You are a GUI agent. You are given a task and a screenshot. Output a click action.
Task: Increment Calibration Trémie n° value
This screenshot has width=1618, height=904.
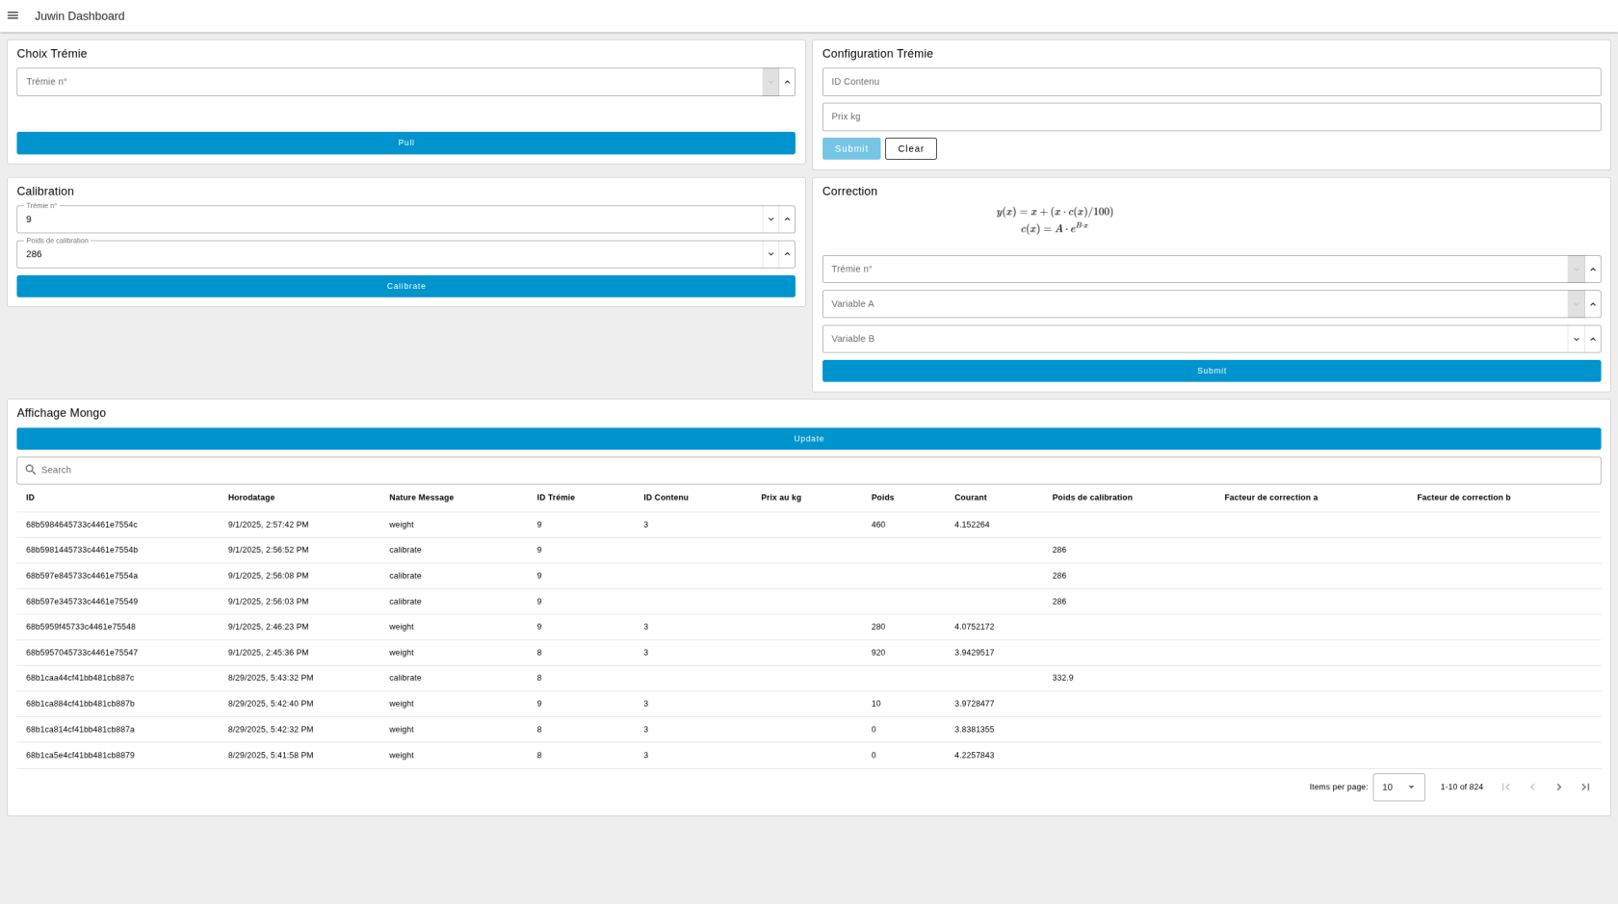point(787,220)
